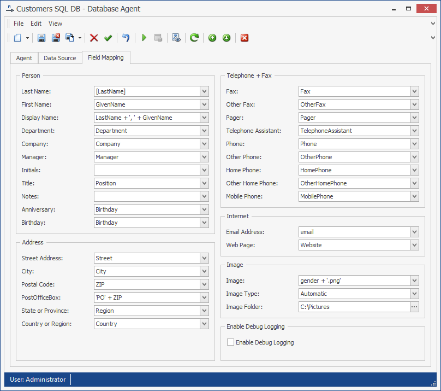Click the red X delete icon
This screenshot has width=441, height=391.
click(94, 38)
